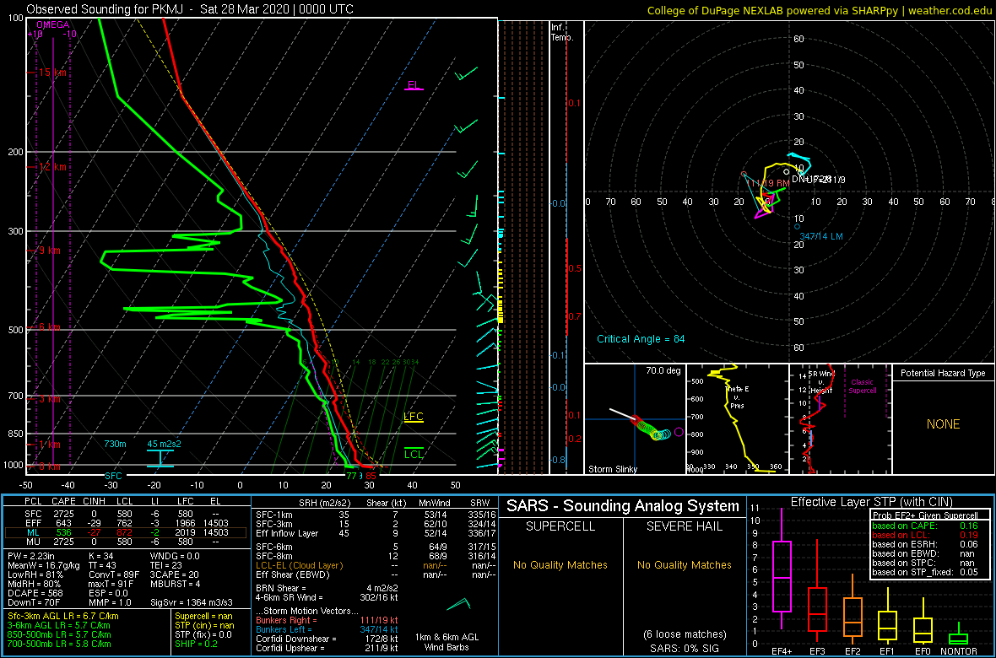The height and width of the screenshot is (658, 996).
Task: Click the "SARS: 0% SIG" text
Action: pos(684,647)
